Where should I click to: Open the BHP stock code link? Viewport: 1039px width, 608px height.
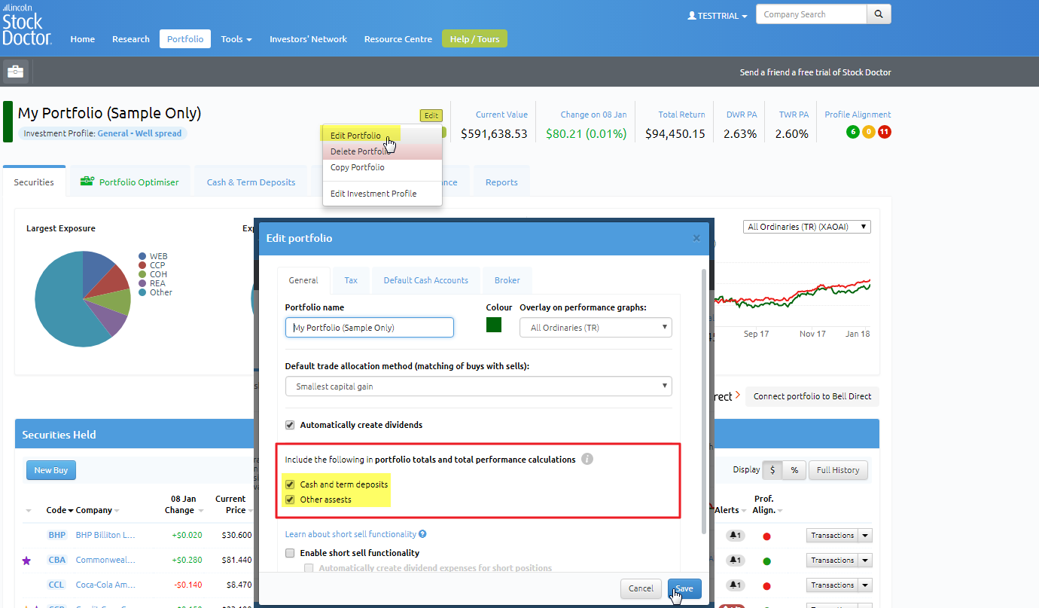pyautogui.click(x=57, y=536)
